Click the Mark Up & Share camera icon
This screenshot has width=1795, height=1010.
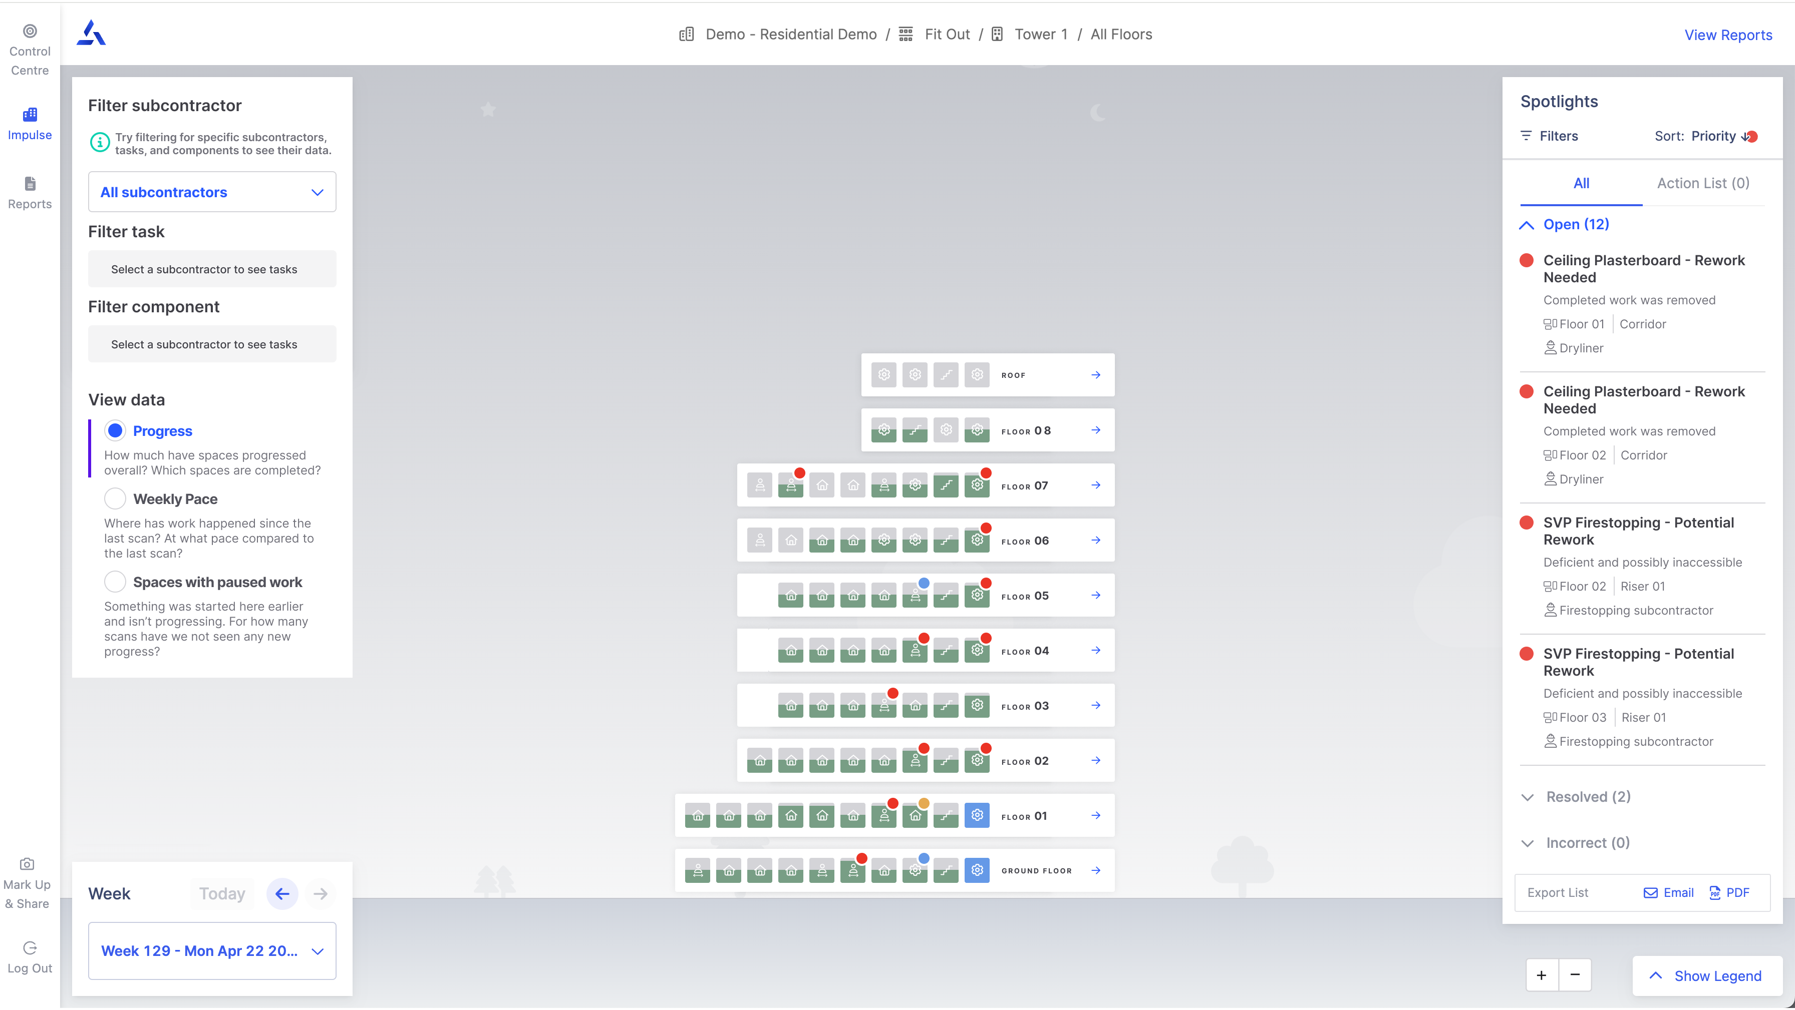click(x=27, y=864)
